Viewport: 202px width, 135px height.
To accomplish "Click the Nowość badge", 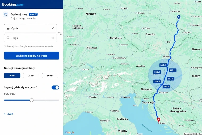I will tap(33, 14).
